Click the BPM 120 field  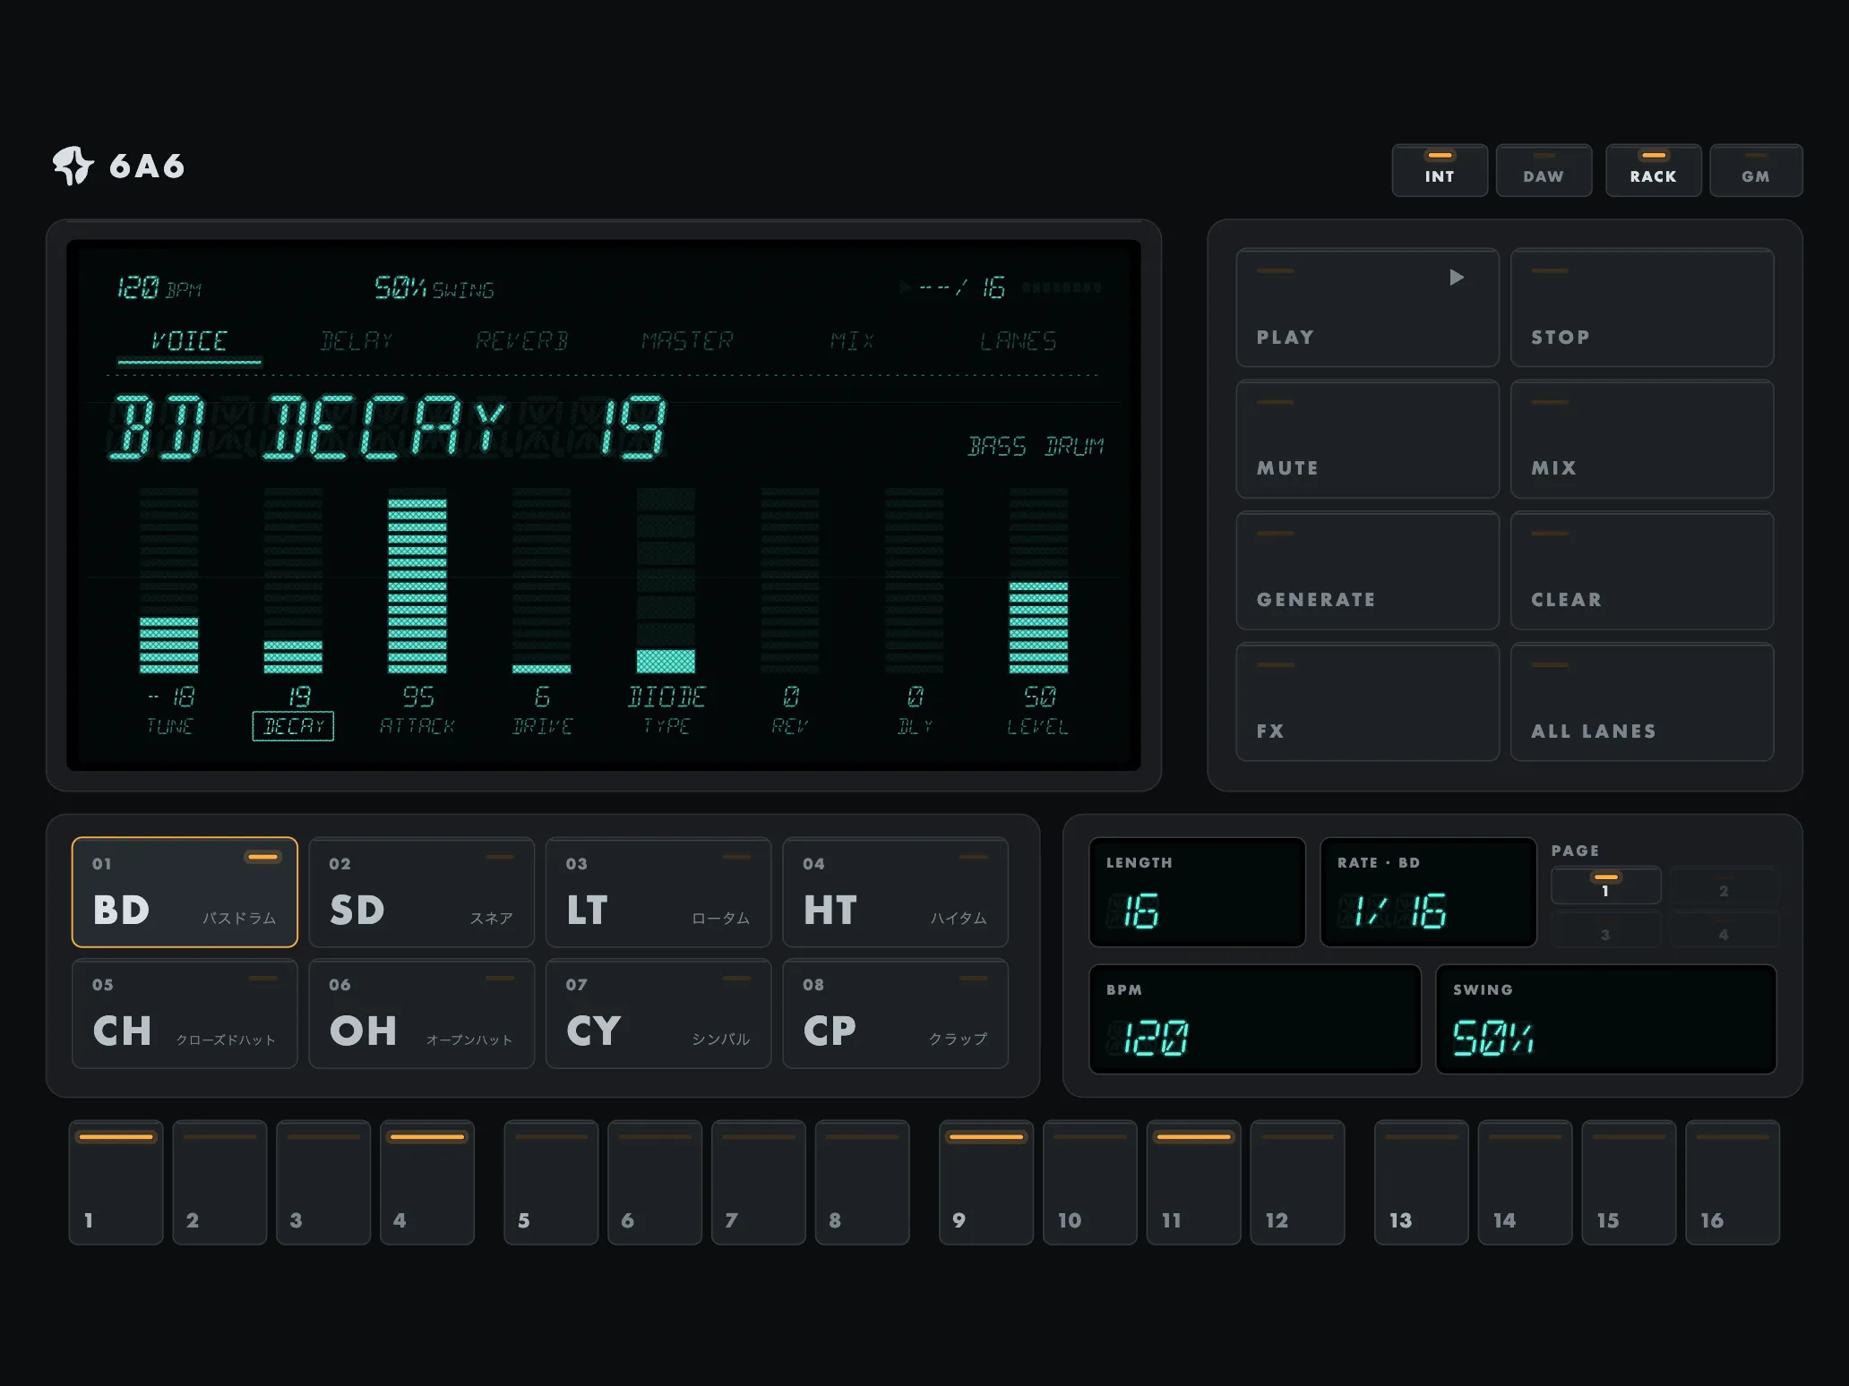[1255, 1019]
